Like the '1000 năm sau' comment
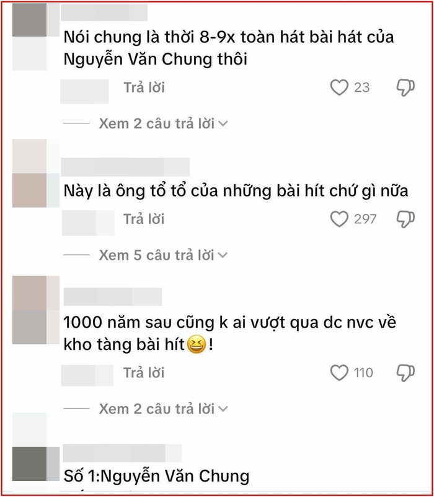434x497 pixels. coord(339,373)
